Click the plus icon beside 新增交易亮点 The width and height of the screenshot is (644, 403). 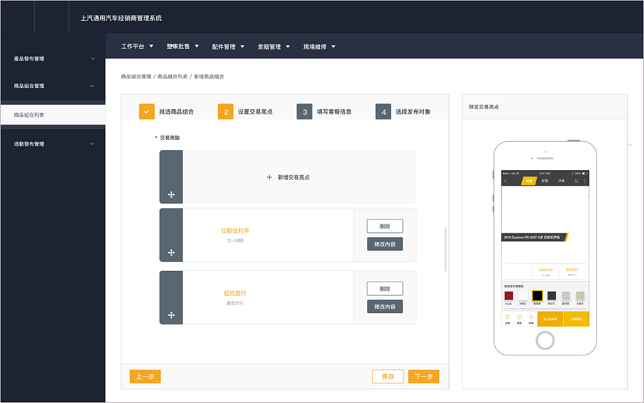[x=269, y=177]
